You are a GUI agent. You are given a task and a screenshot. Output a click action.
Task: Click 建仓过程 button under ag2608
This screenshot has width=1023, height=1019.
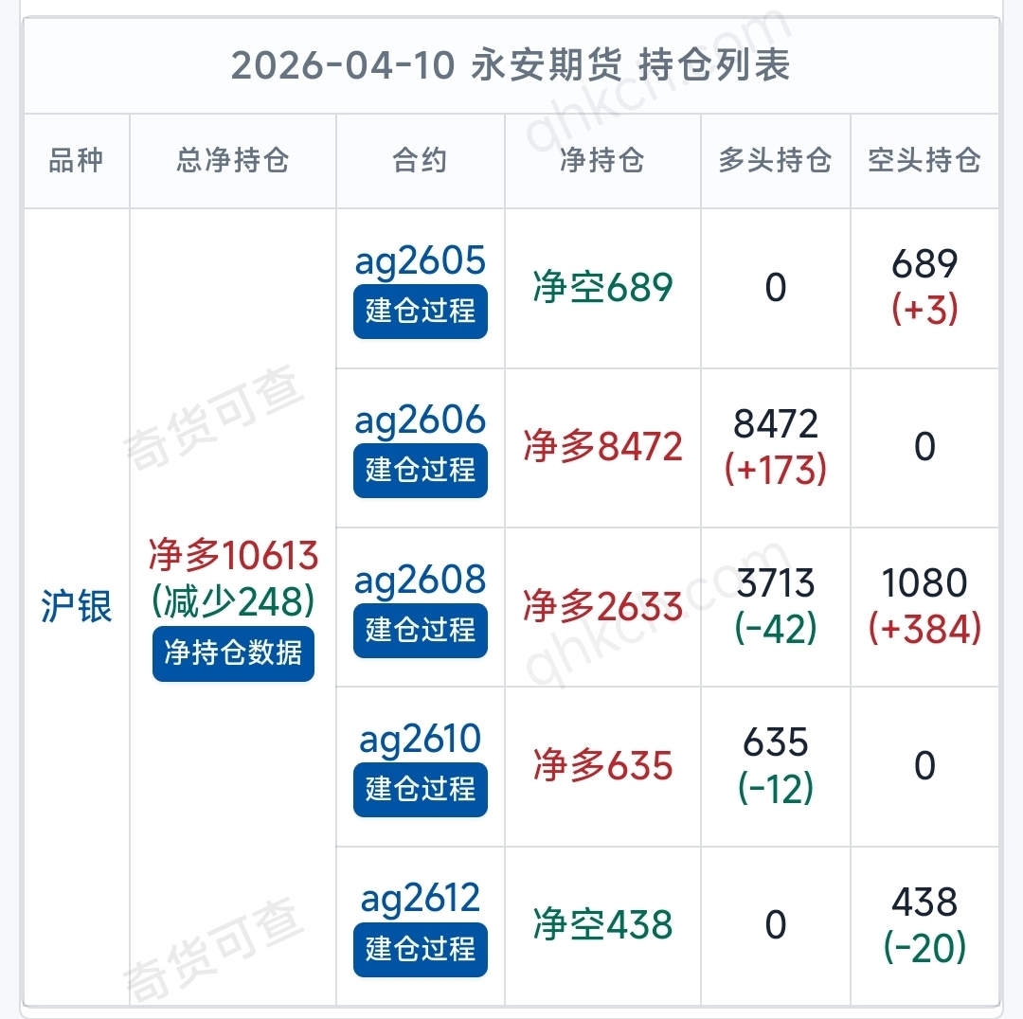coord(421,630)
